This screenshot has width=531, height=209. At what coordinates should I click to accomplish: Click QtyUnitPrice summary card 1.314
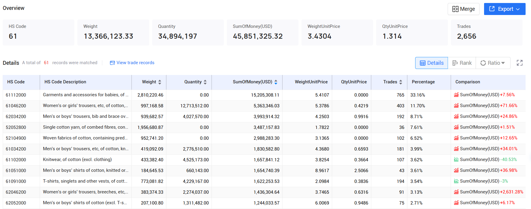pyautogui.click(x=412, y=32)
